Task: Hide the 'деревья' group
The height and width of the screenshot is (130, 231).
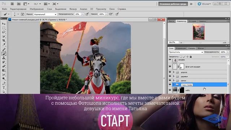Action: coord(170,76)
